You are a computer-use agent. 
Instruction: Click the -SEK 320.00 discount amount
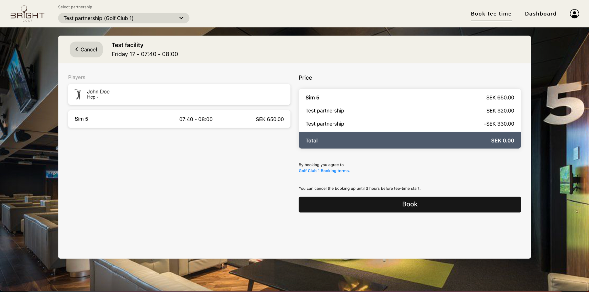pyautogui.click(x=499, y=111)
